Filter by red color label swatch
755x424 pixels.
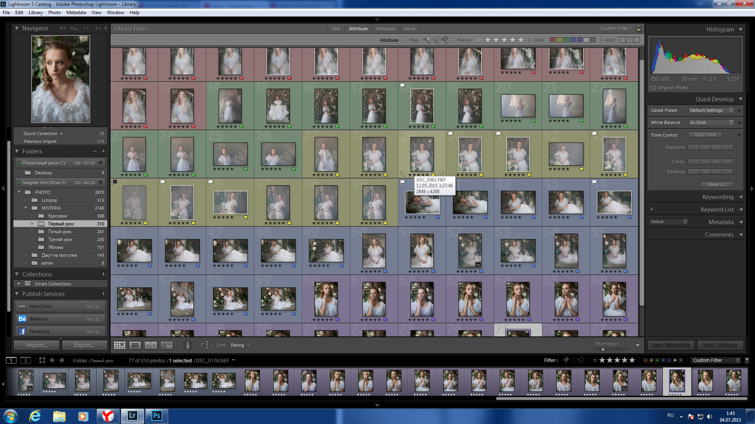click(552, 40)
